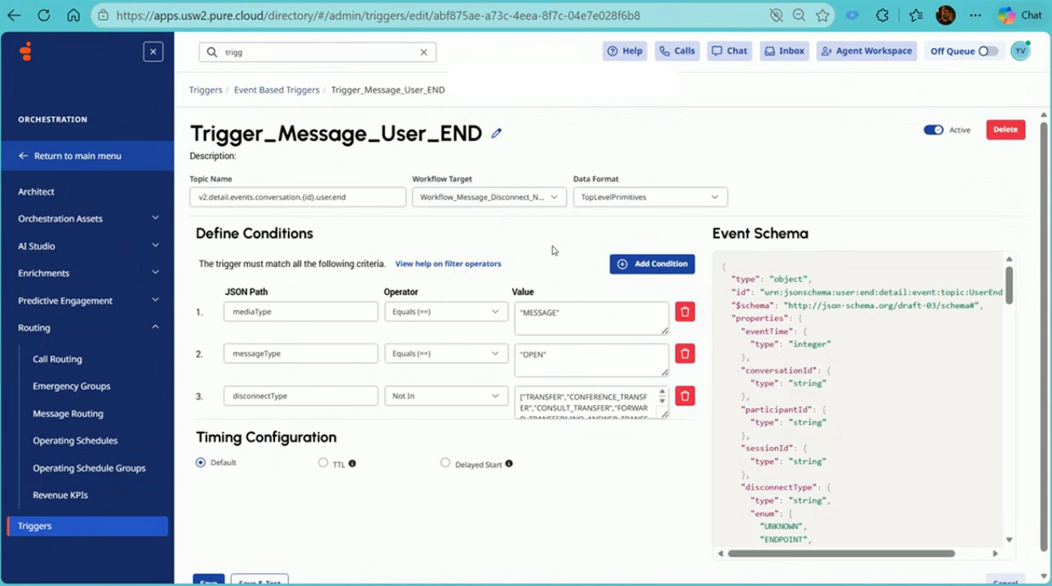Show Delayed Start info icon
Image resolution: width=1052 pixels, height=586 pixels.
pyautogui.click(x=508, y=464)
